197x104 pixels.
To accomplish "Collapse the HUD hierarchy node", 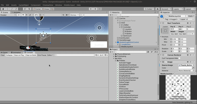I will click(x=118, y=23).
